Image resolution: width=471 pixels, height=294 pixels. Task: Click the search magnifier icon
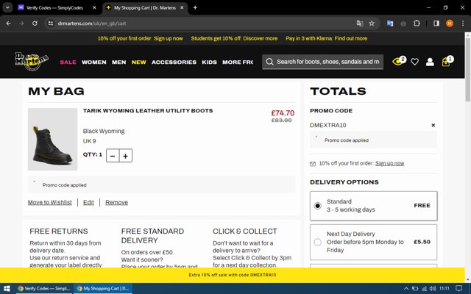(269, 62)
